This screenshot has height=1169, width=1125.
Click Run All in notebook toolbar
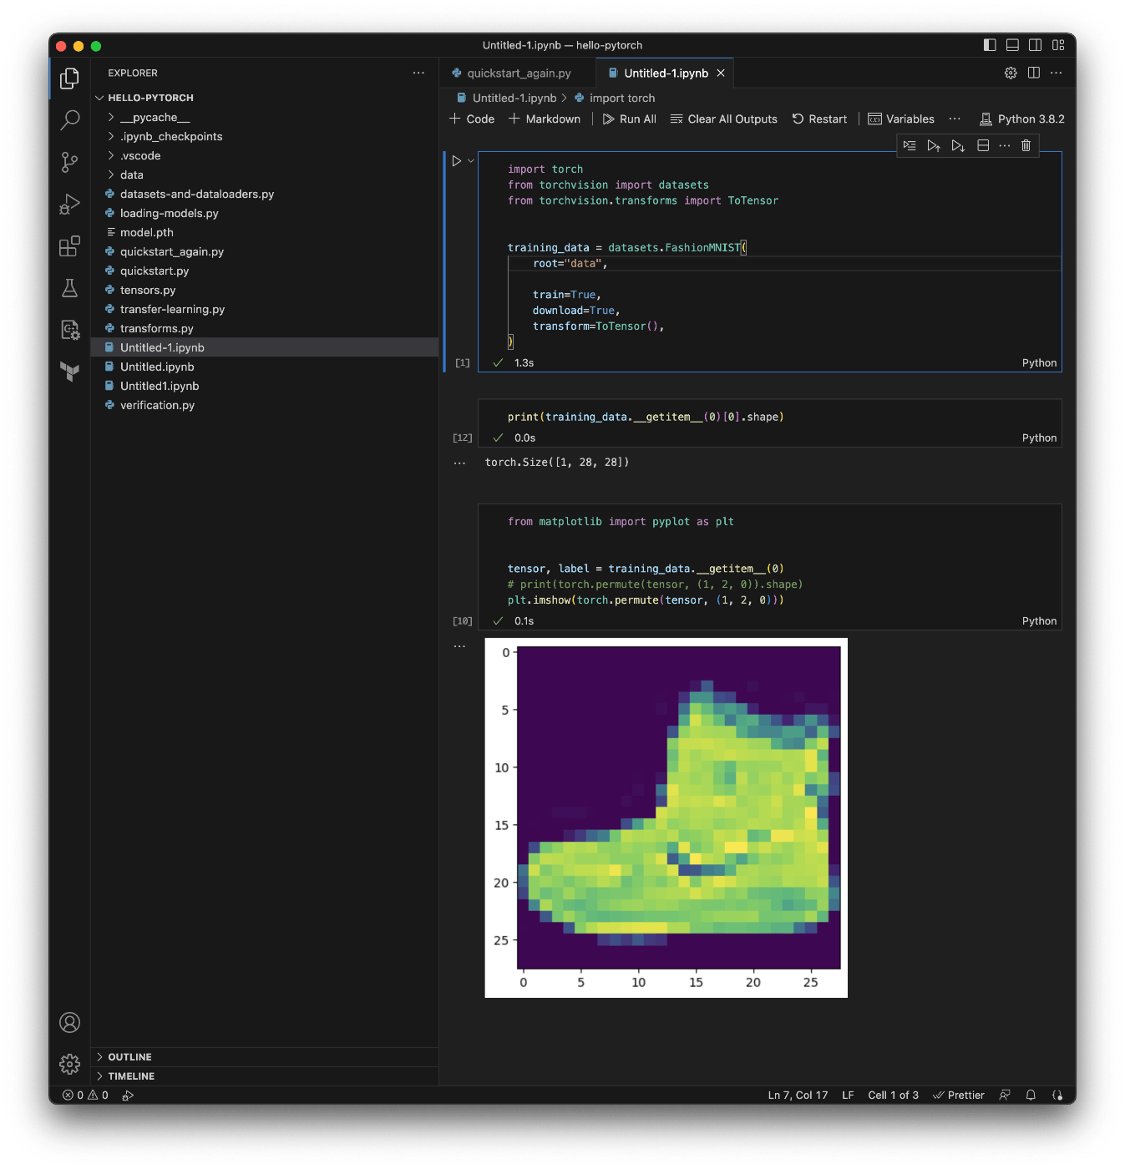630,119
